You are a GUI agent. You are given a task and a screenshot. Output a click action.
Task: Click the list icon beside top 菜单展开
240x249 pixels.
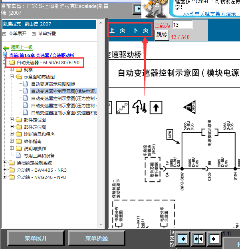point(4,34)
